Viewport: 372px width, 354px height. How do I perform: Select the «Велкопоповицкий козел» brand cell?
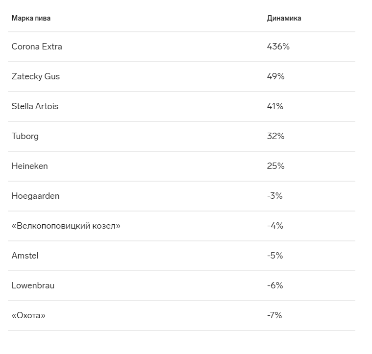coord(66,226)
